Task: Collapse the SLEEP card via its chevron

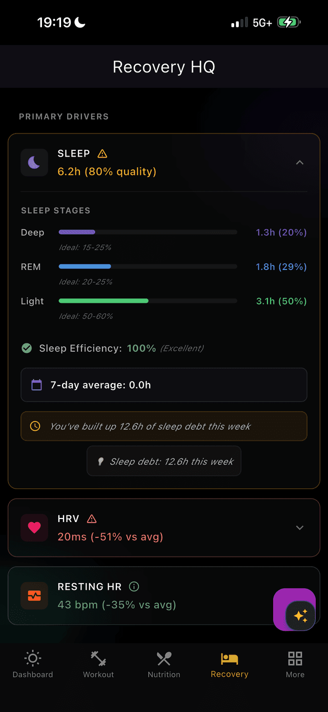Action: [300, 162]
